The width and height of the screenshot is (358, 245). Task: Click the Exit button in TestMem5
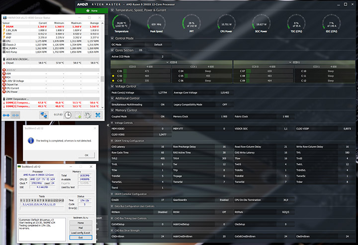81,238
